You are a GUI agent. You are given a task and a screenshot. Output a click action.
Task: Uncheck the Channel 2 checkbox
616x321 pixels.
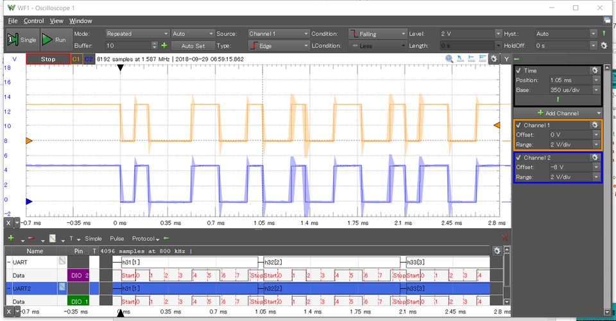[x=518, y=158]
